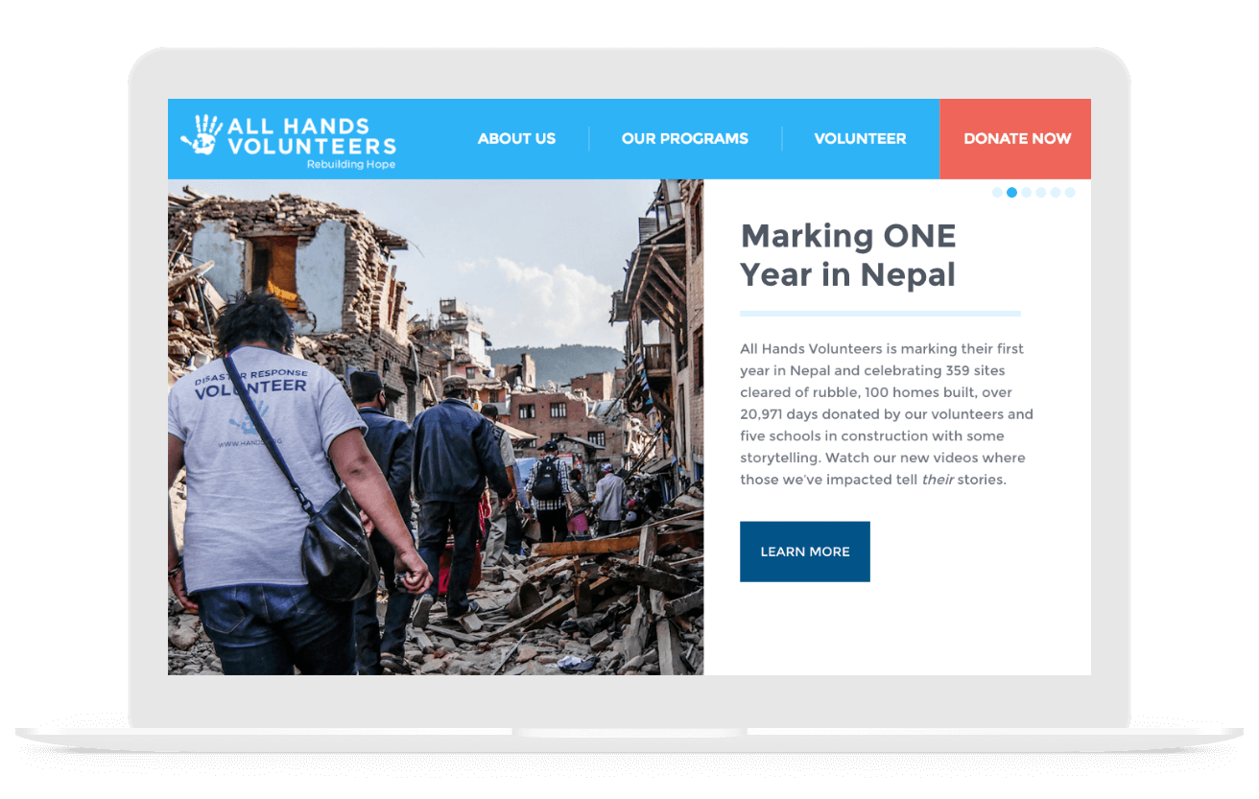Click the Nepal rubble street hero photo
Viewport: 1259px width, 799px height.
436,427
